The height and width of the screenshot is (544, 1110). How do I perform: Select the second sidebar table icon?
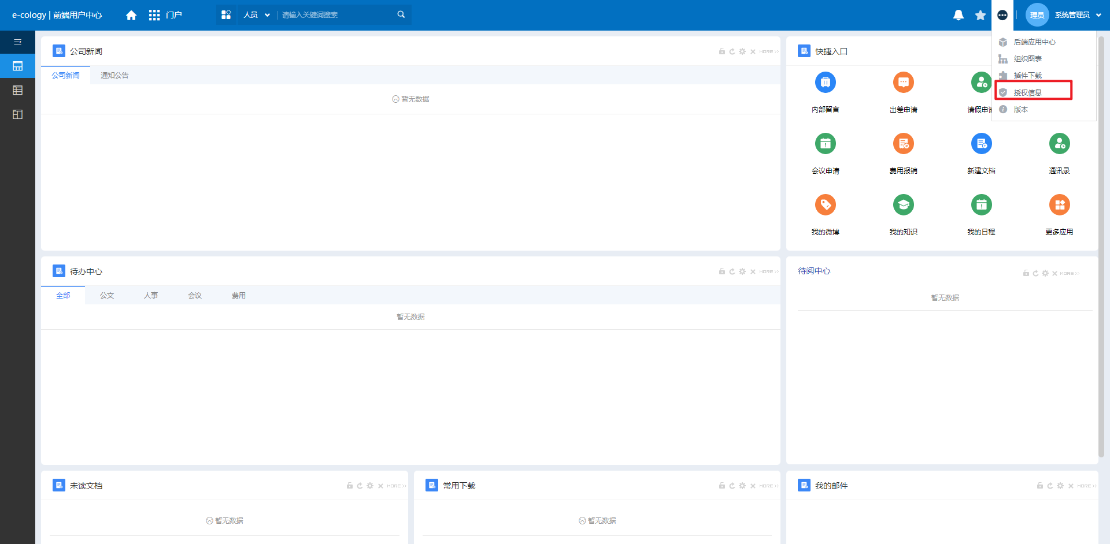pyautogui.click(x=17, y=91)
